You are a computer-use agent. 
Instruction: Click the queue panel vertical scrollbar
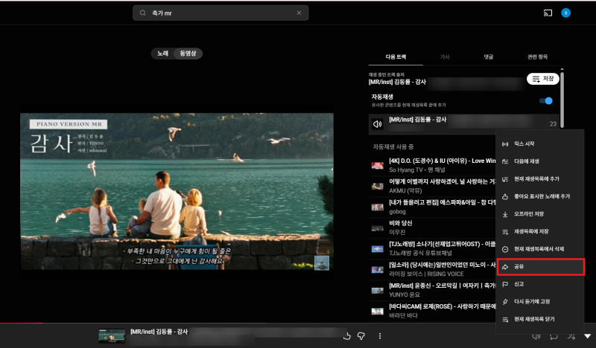click(x=562, y=100)
